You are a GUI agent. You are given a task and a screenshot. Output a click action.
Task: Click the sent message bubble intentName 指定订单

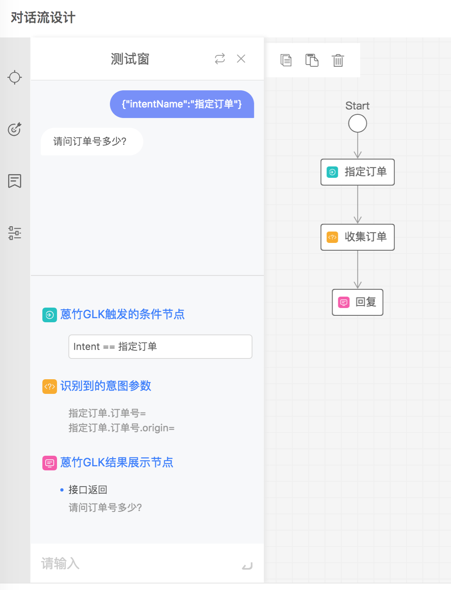point(182,104)
